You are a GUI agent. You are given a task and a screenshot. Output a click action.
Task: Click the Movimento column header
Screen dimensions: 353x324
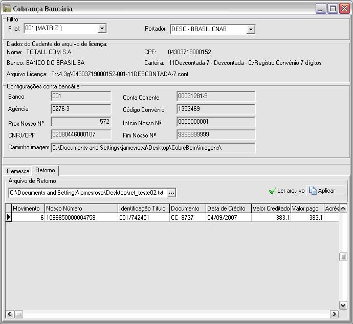[x=28, y=209]
